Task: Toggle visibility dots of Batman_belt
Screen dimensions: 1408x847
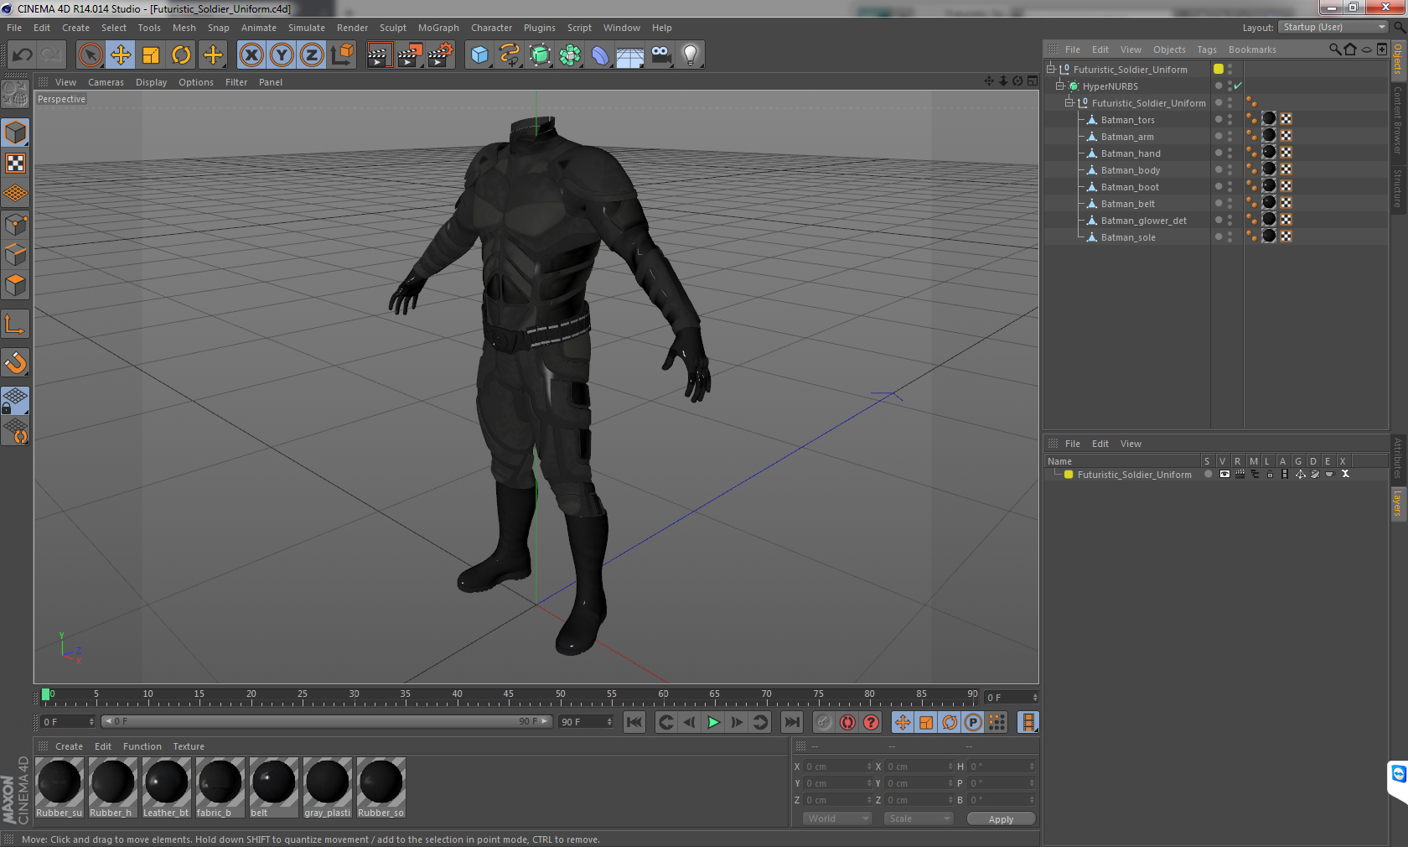Action: click(x=1230, y=203)
